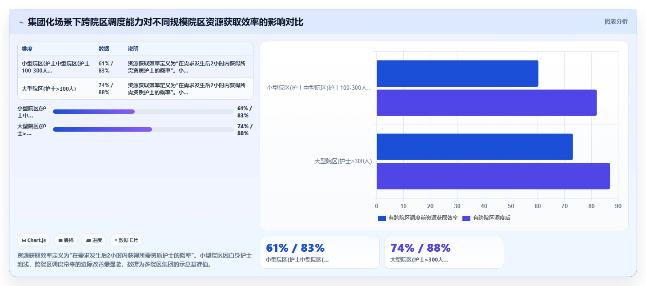Click x-axis tick label 50

pyautogui.click(x=511, y=206)
